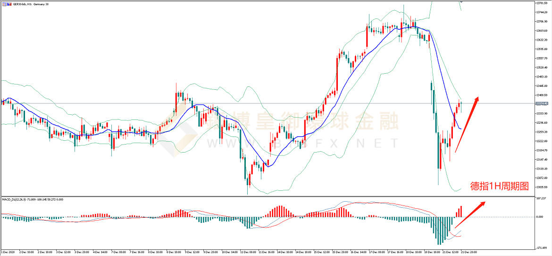Click the 11 Dec 08:00 time label

(x=248, y=253)
